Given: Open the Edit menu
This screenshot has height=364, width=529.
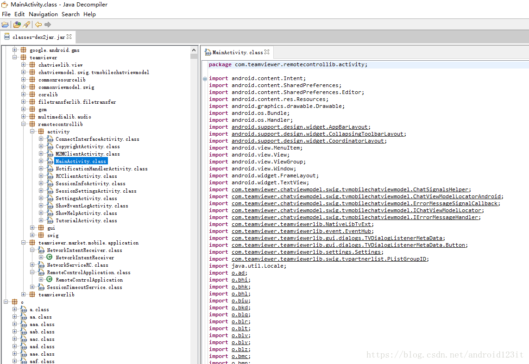Looking at the screenshot, I should (19, 14).
